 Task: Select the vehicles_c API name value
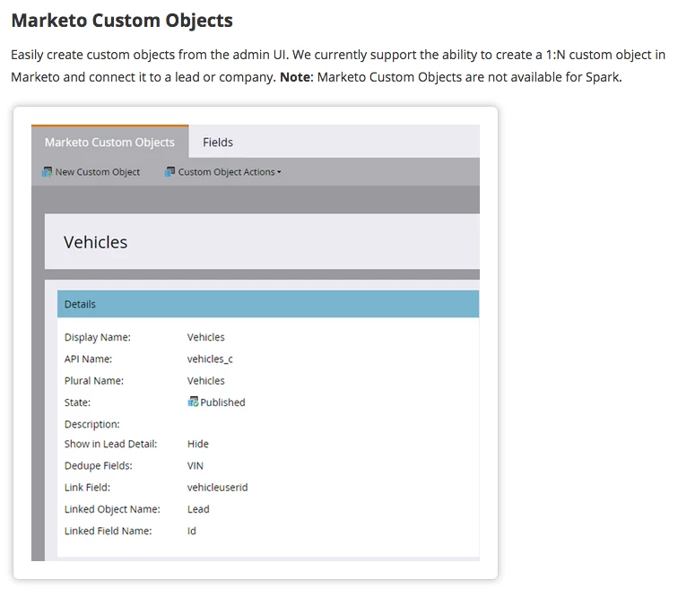tap(210, 359)
